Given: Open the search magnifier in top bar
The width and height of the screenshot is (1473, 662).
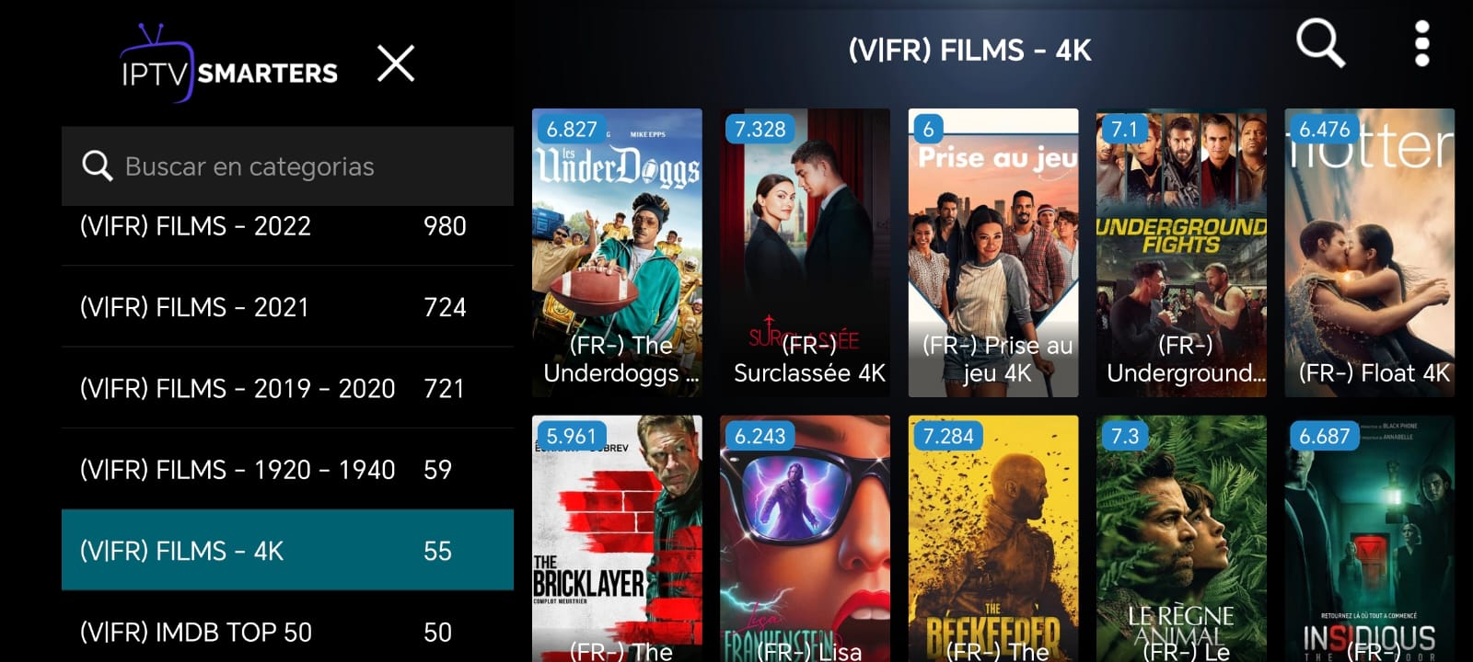Looking at the screenshot, I should pos(1320,44).
